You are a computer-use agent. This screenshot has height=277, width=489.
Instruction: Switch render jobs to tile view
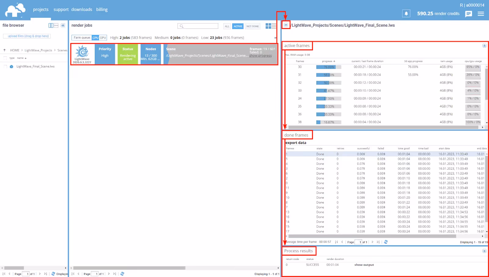(268, 26)
